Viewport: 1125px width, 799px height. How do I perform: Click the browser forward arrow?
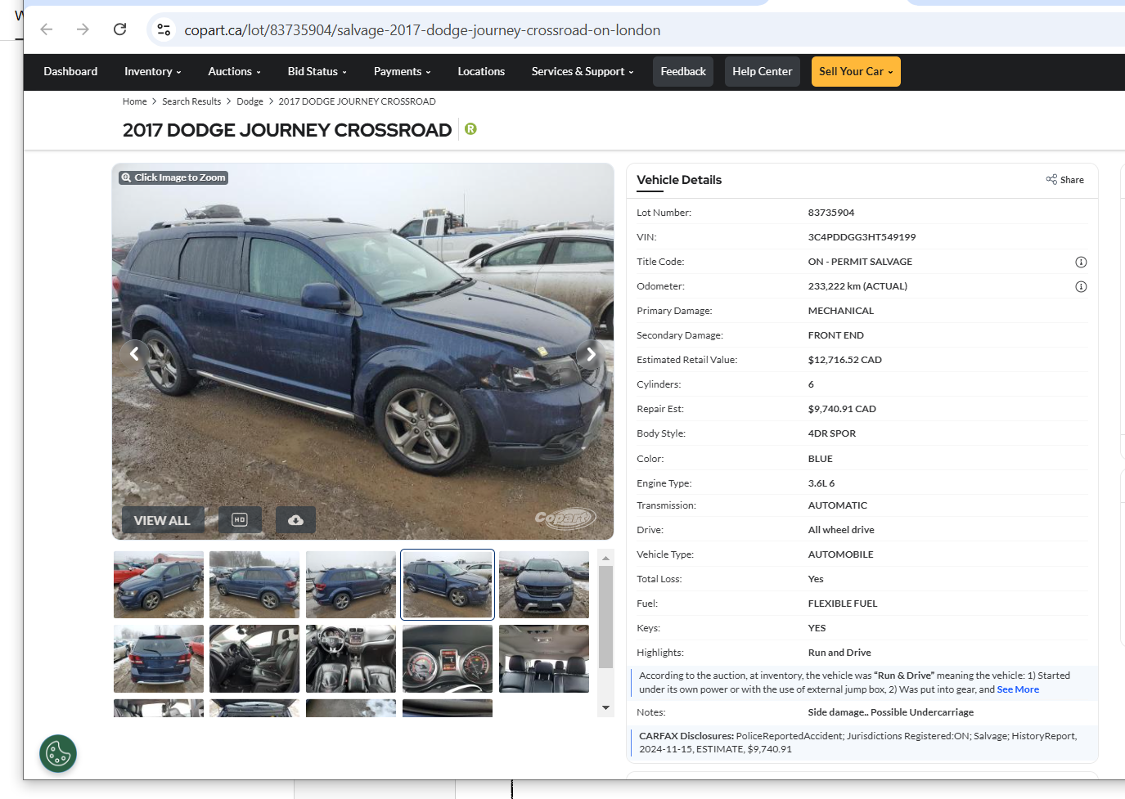pyautogui.click(x=83, y=29)
